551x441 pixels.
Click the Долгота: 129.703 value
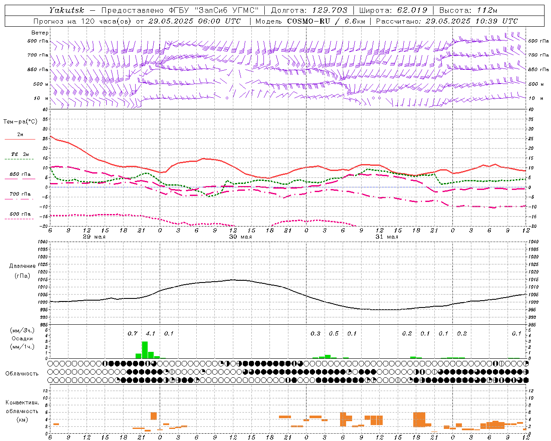point(309,10)
